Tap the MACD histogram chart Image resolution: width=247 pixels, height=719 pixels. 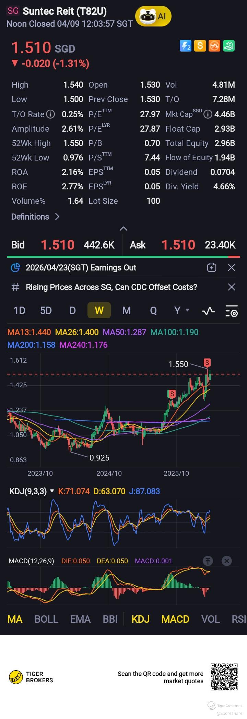(123, 585)
